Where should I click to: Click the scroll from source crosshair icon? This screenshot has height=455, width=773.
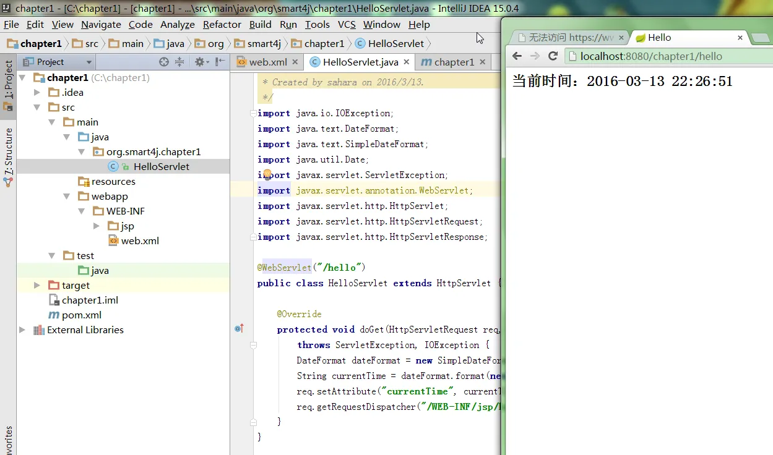164,62
